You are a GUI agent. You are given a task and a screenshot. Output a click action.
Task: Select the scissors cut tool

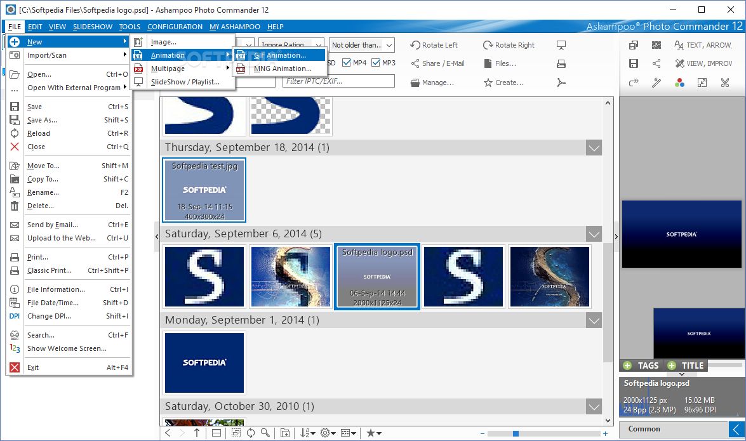pos(725,82)
